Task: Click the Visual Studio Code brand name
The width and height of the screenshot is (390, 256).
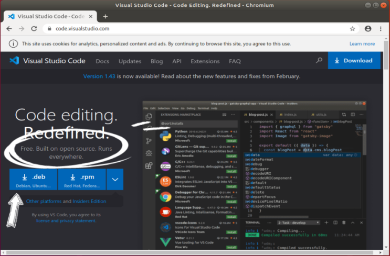Action: tap(54, 61)
